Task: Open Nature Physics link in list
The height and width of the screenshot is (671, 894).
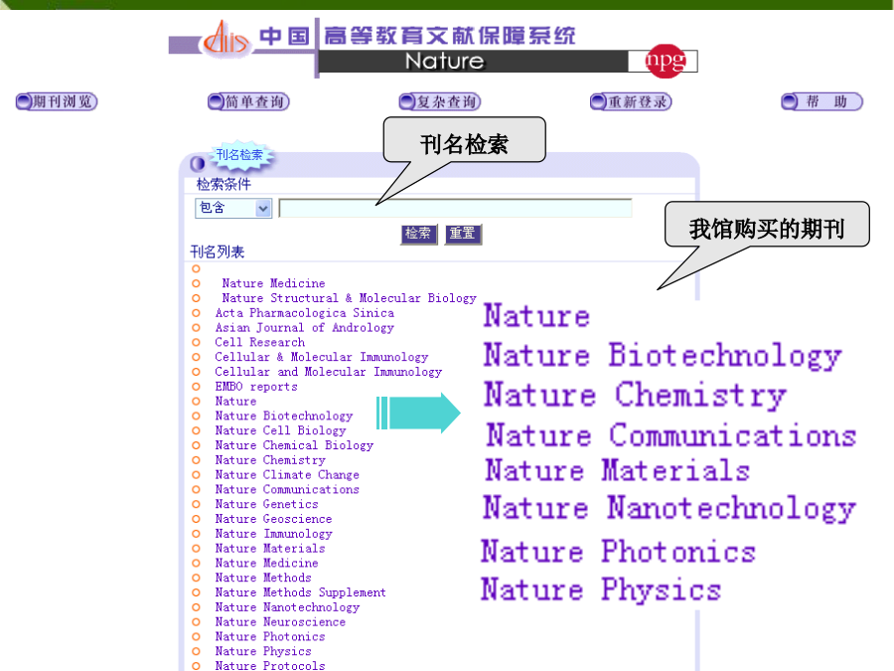Action: coord(263,651)
